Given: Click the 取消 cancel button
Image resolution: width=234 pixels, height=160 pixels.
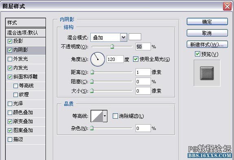Looking at the screenshot, I should point(207,33).
